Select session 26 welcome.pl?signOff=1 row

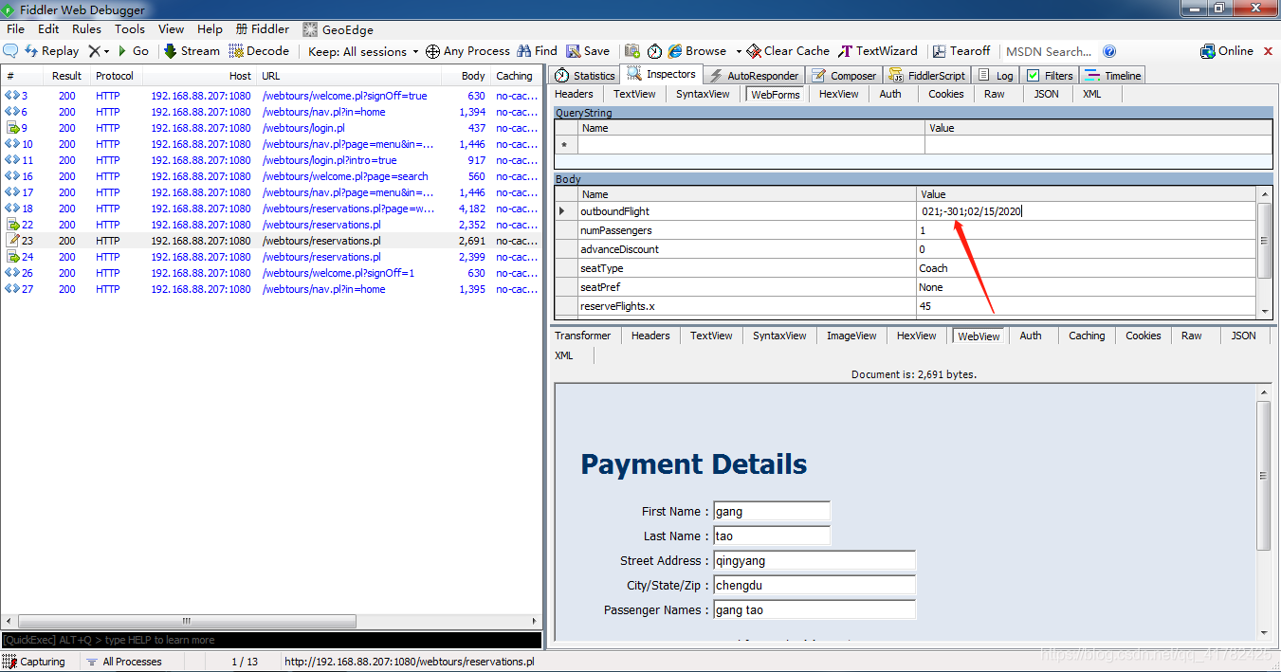(271, 273)
